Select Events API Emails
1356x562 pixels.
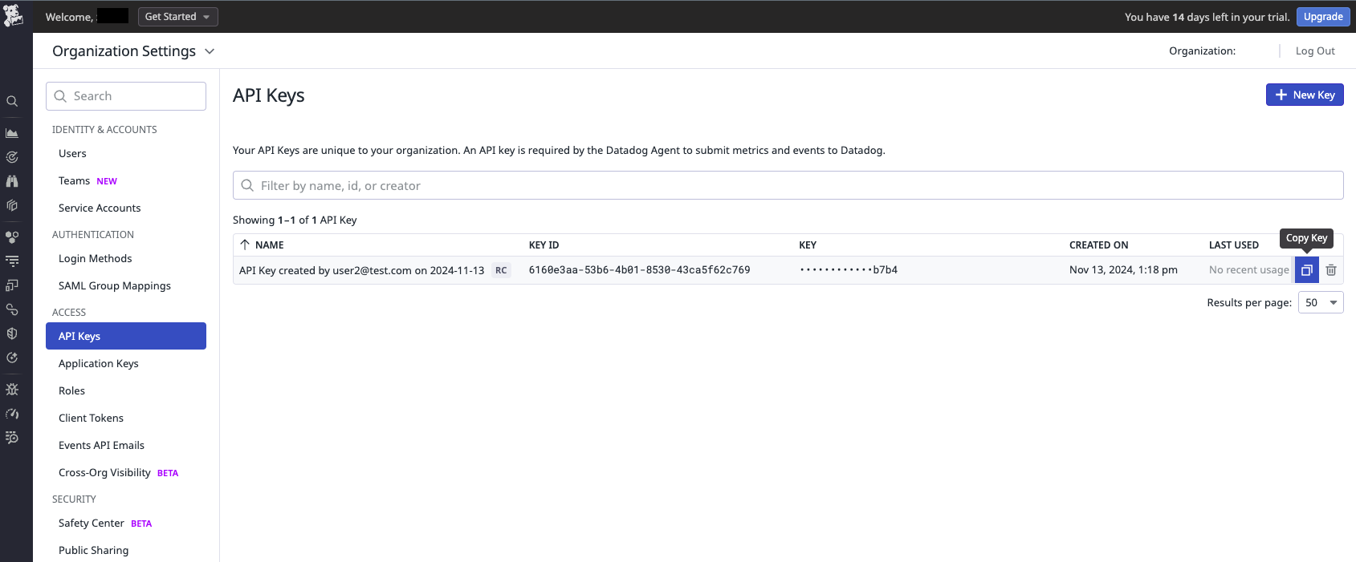pos(101,446)
